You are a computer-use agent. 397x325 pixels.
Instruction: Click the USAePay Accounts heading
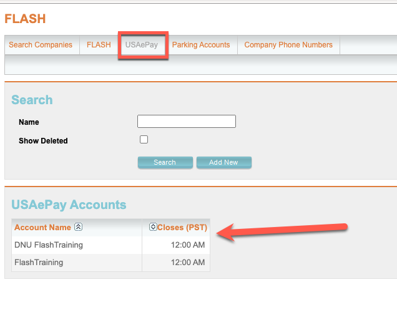pyautogui.click(x=69, y=205)
